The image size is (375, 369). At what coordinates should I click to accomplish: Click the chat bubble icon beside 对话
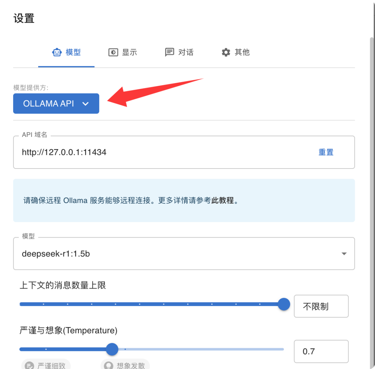[x=169, y=52]
